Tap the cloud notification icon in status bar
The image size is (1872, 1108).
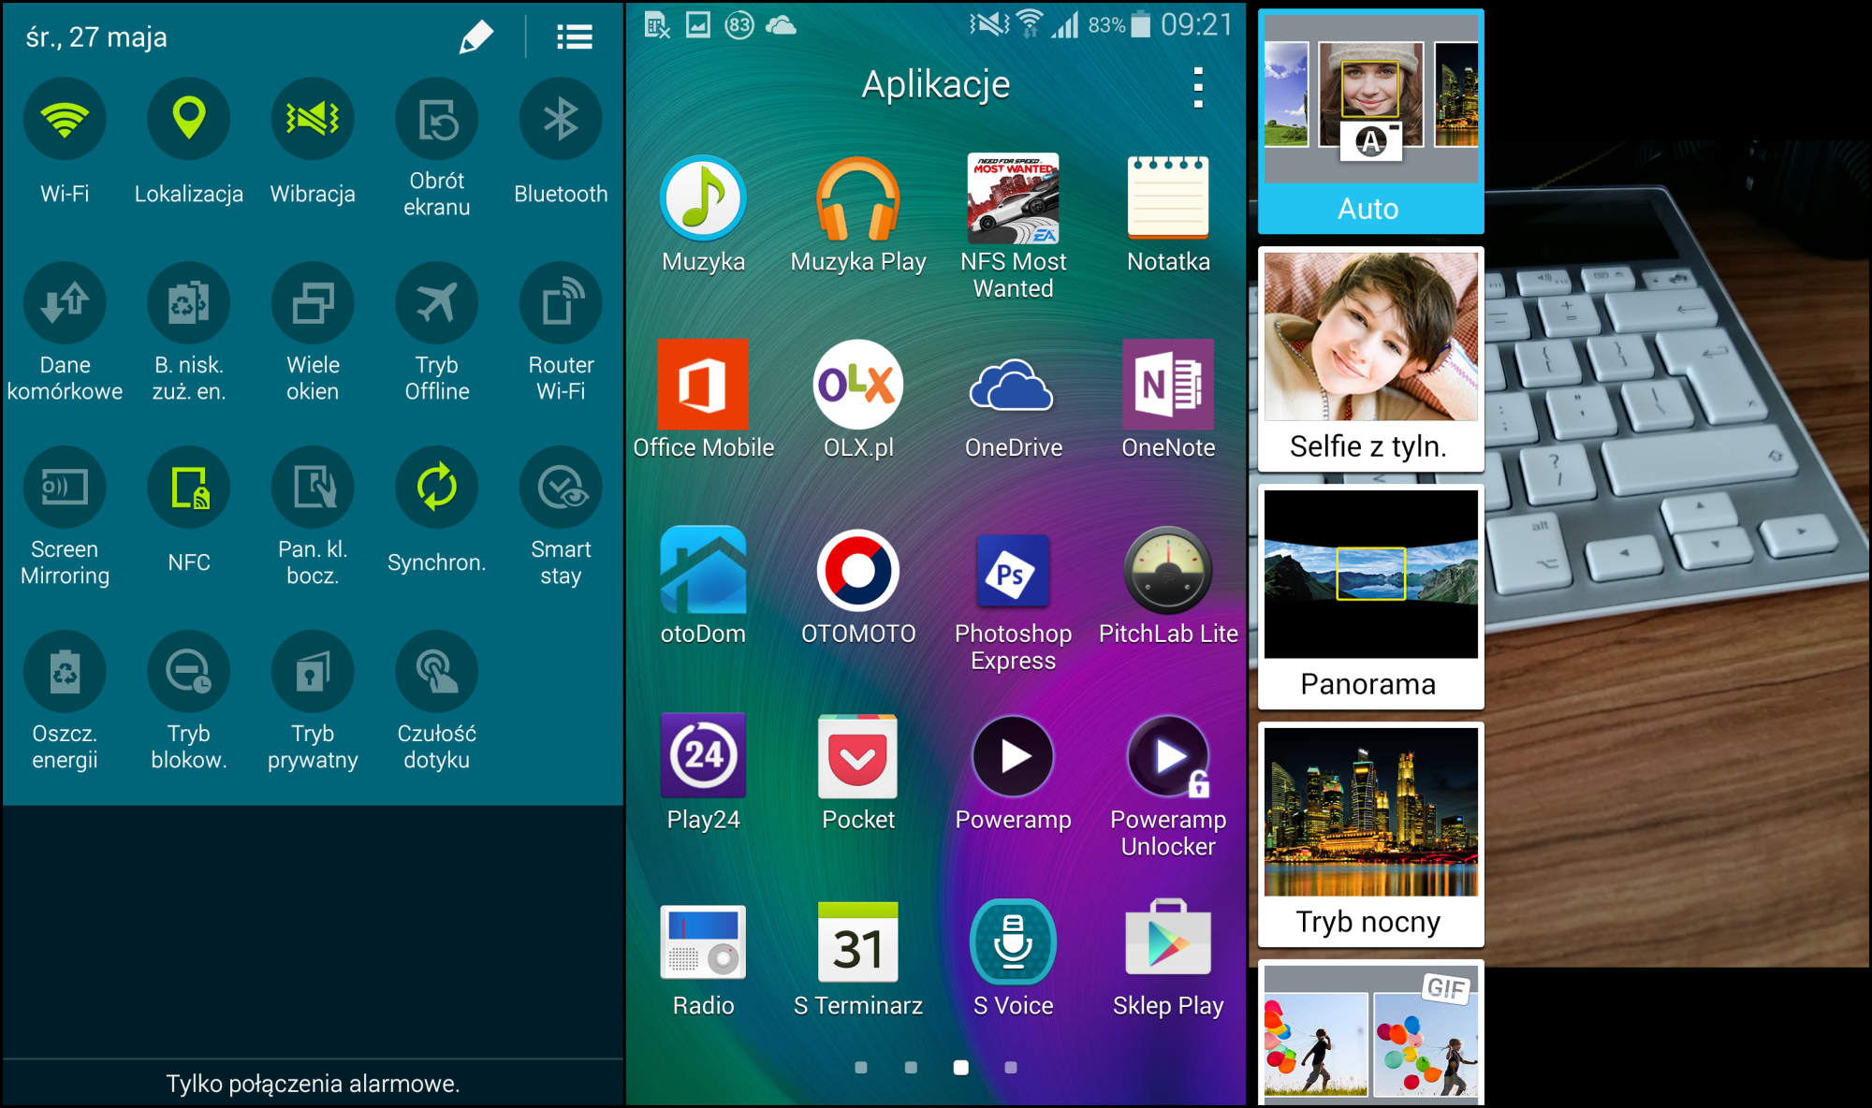pyautogui.click(x=781, y=25)
